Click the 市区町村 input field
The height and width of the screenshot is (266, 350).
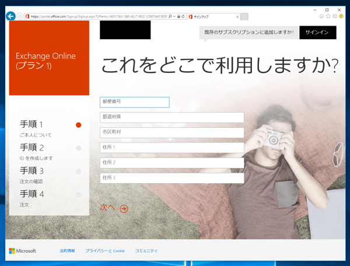pyautogui.click(x=172, y=132)
